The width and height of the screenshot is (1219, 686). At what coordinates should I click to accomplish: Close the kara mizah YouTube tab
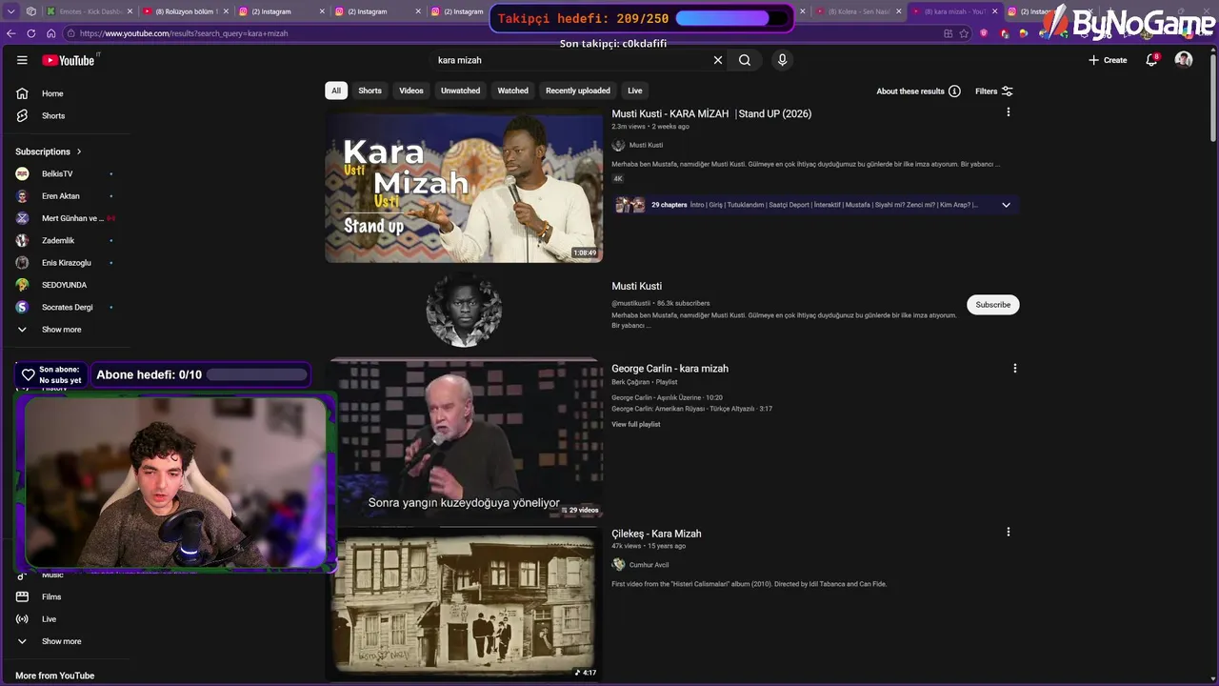[995, 11]
